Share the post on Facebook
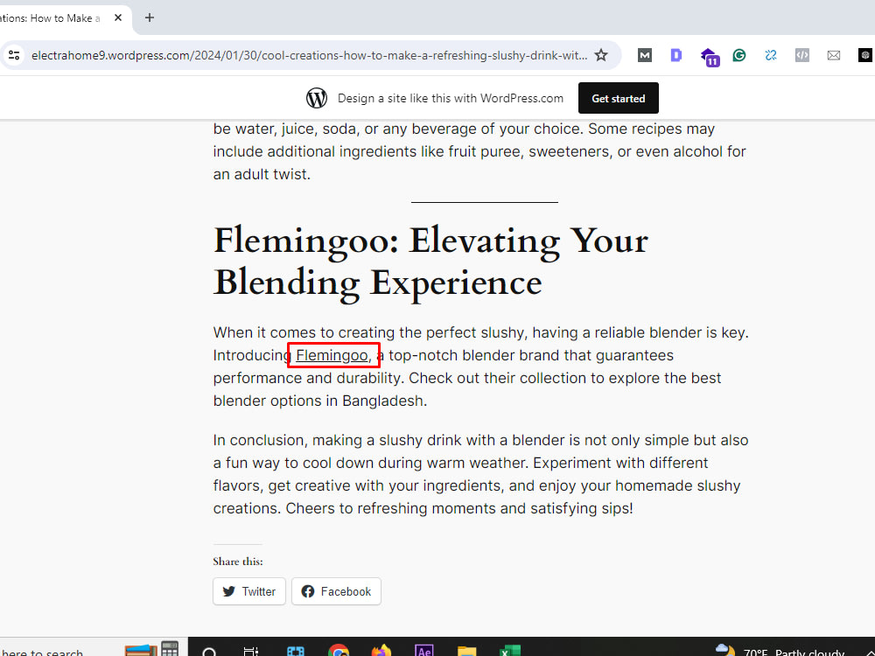The image size is (875, 656). click(336, 591)
